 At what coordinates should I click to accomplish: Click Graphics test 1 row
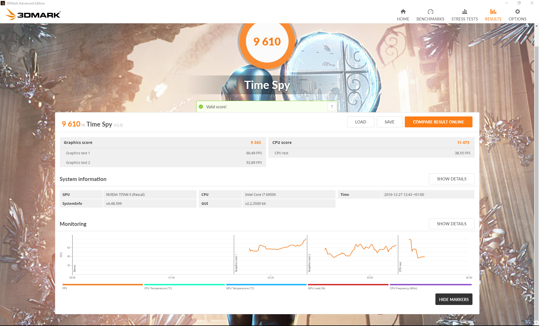click(163, 153)
